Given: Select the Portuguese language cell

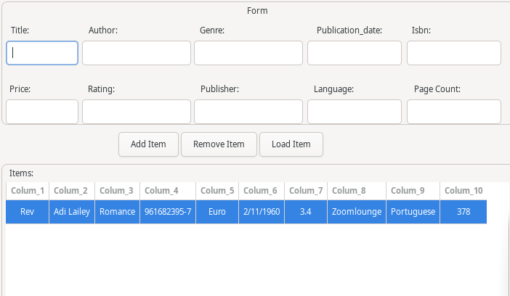Looking at the screenshot, I should (413, 212).
